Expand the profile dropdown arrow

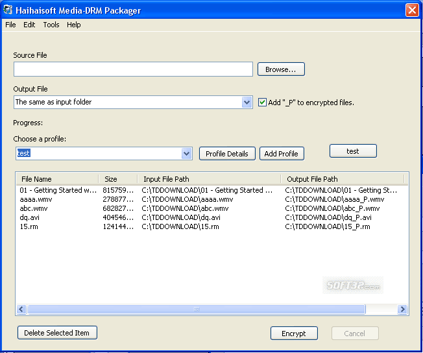186,154
